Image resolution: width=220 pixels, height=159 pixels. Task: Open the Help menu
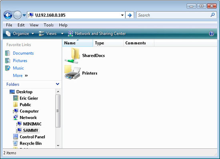[63, 25]
